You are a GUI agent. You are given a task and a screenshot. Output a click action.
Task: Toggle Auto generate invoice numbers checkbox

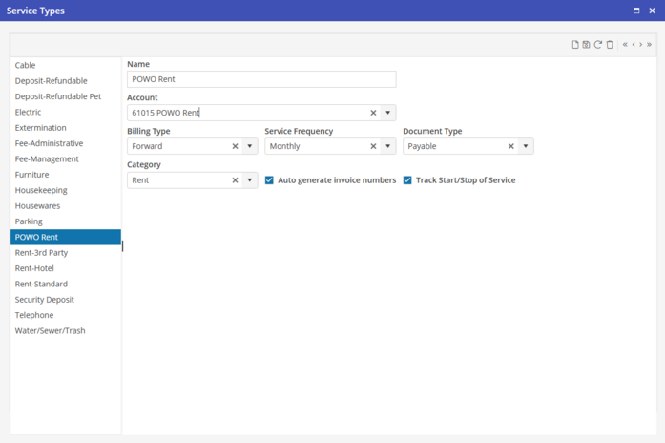coord(269,179)
